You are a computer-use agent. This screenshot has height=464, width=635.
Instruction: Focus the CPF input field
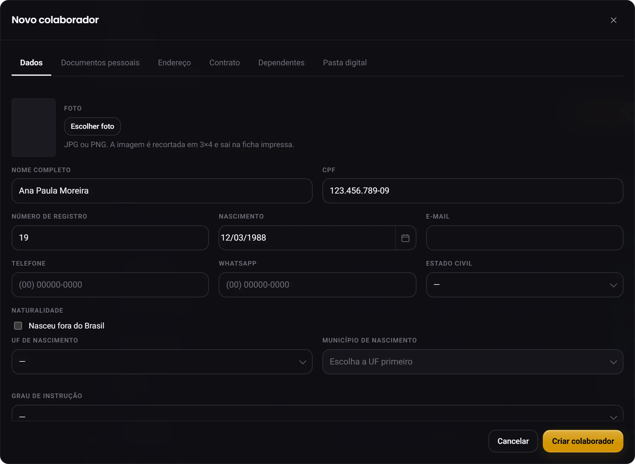(x=473, y=191)
